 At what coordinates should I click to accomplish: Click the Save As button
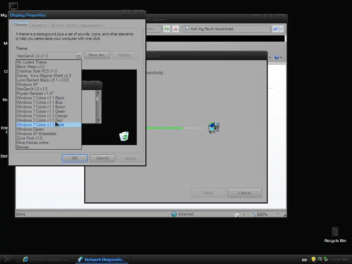[x=97, y=55]
